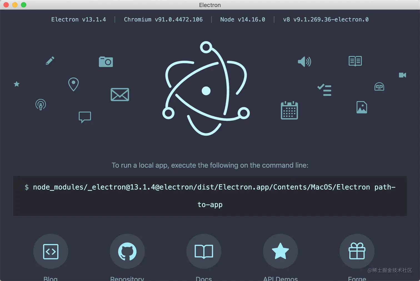Click the speech bubble comment icon
This screenshot has height=281, width=420.
85,117
